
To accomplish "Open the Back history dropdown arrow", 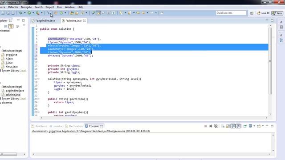I will pos(147,13).
